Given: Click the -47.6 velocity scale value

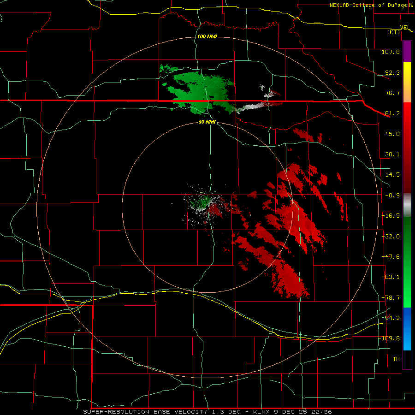Looking at the screenshot, I should click(391, 257).
